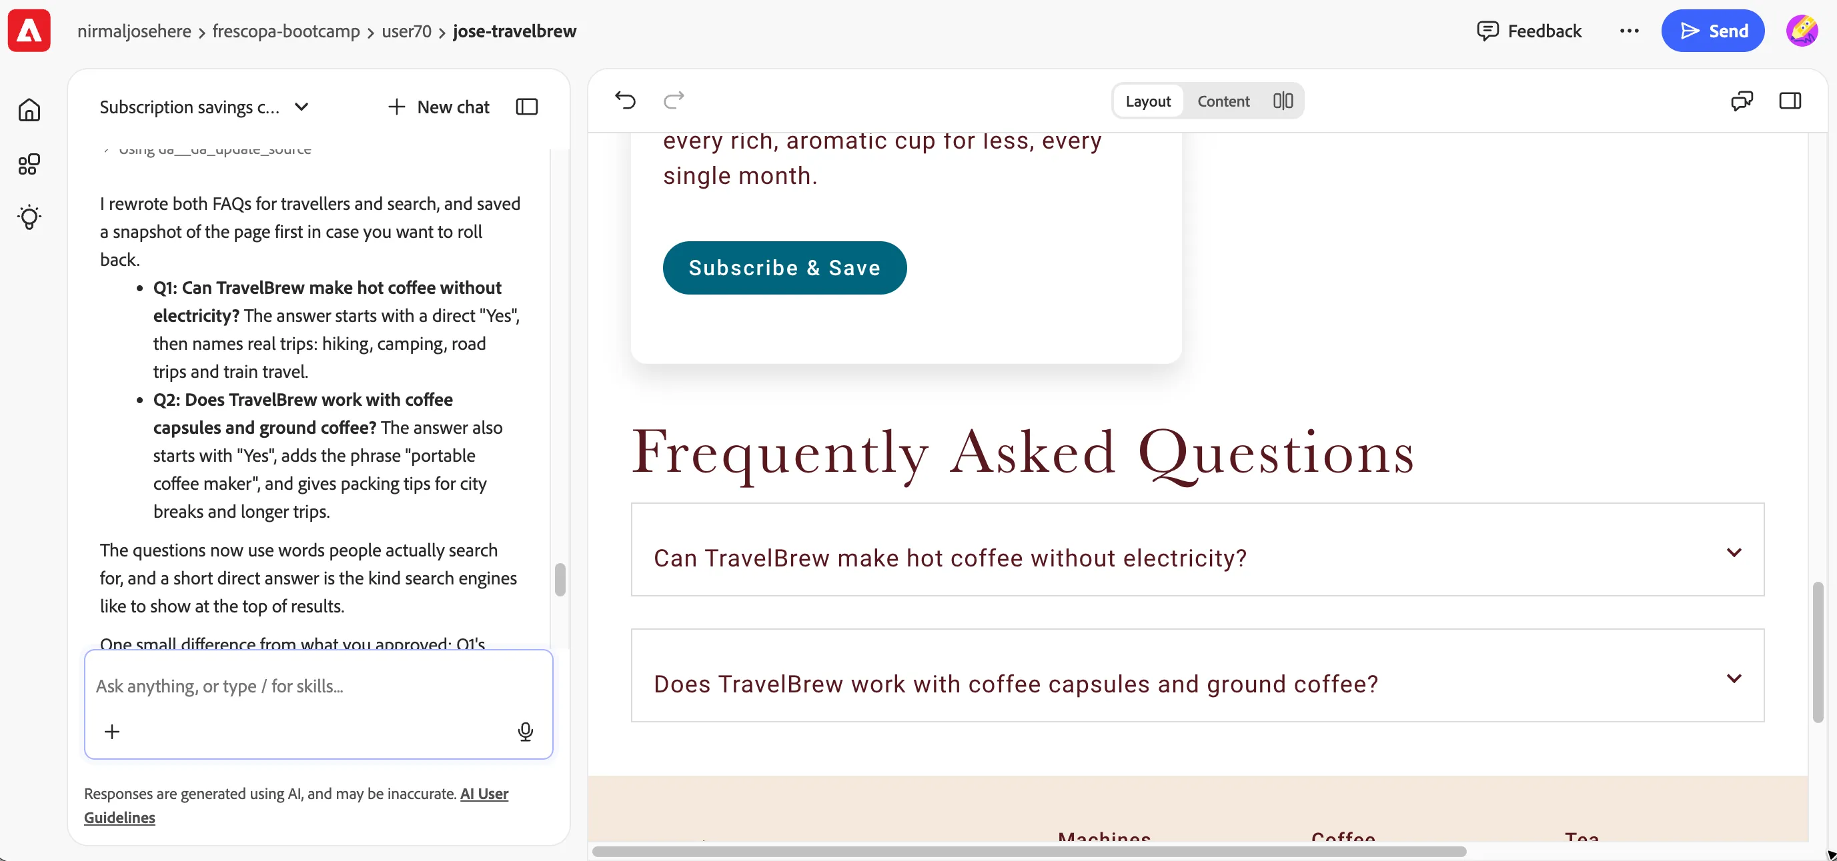Open the three-dots more options menu
1837x861 pixels.
pyautogui.click(x=1629, y=31)
